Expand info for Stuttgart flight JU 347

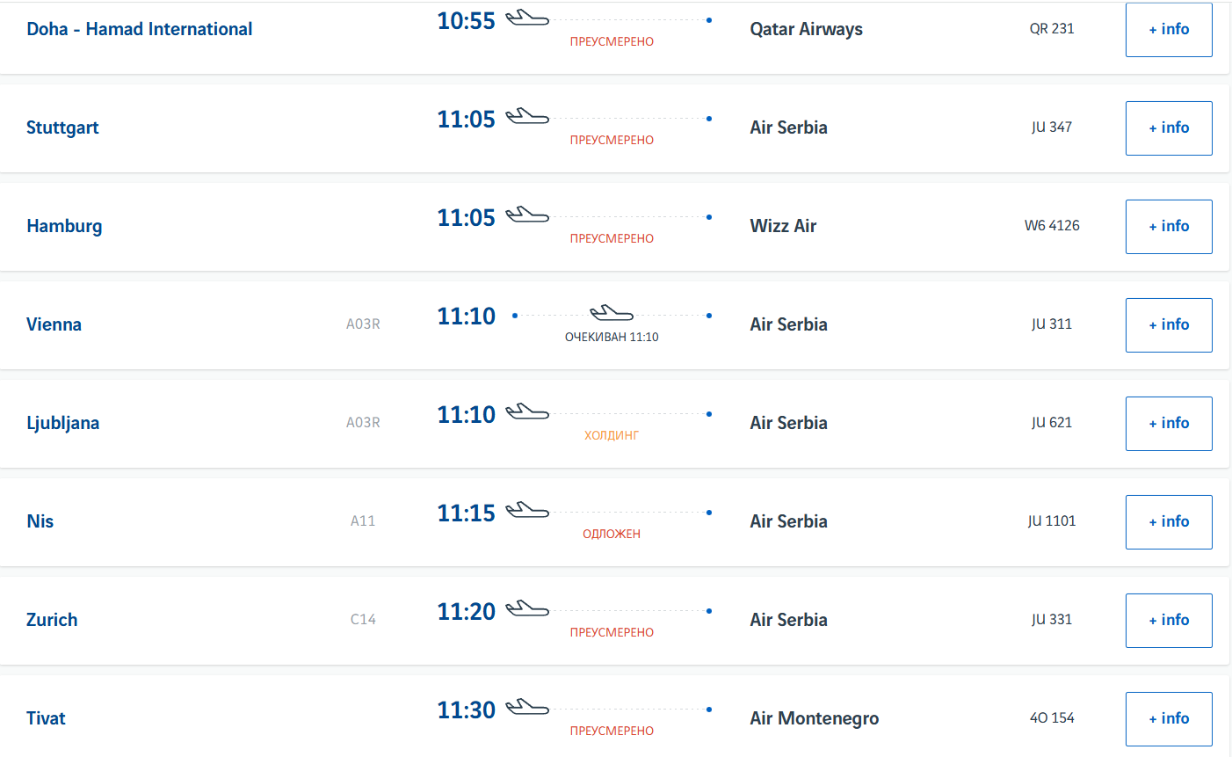pos(1169,128)
